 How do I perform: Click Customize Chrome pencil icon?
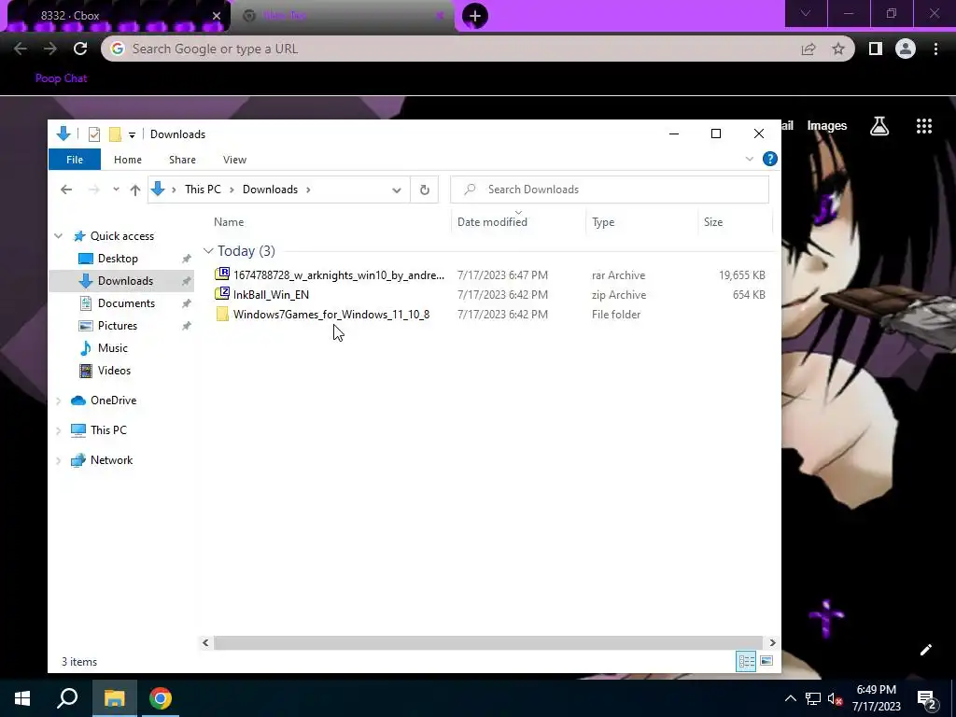pyautogui.click(x=925, y=650)
